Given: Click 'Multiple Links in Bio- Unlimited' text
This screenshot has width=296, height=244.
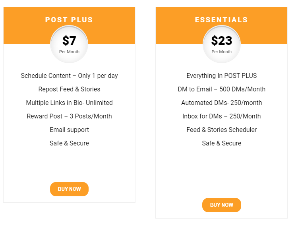Looking at the screenshot, I should (69, 103).
